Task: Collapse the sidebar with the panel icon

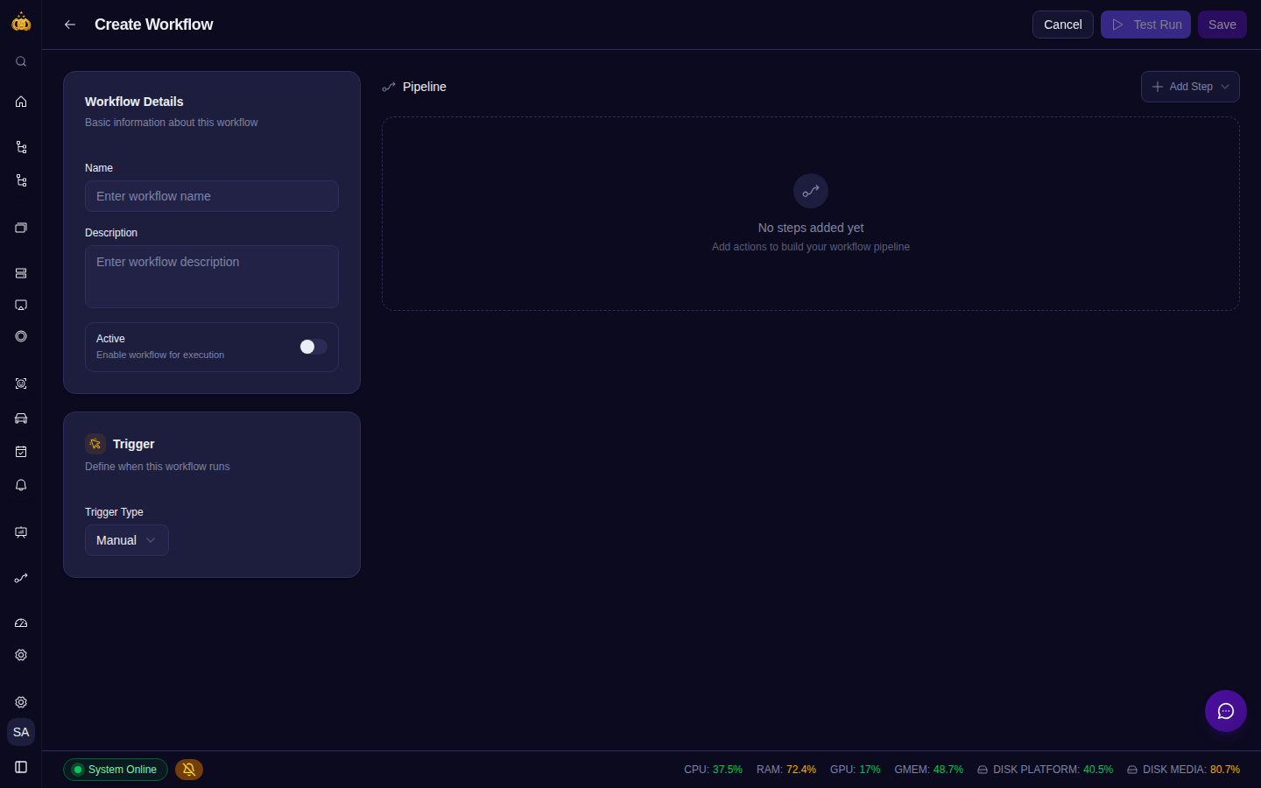Action: (21, 767)
